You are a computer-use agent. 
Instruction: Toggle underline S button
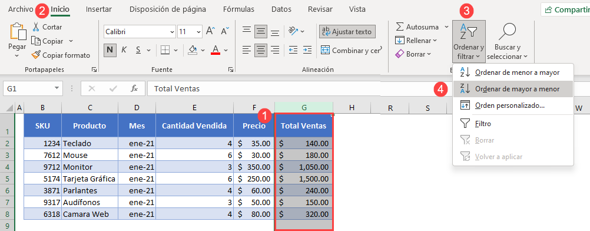tap(138, 49)
